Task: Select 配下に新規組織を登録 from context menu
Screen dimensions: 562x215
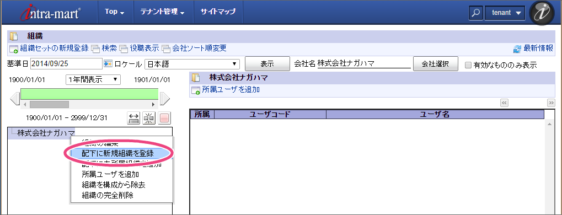Action: [118, 153]
